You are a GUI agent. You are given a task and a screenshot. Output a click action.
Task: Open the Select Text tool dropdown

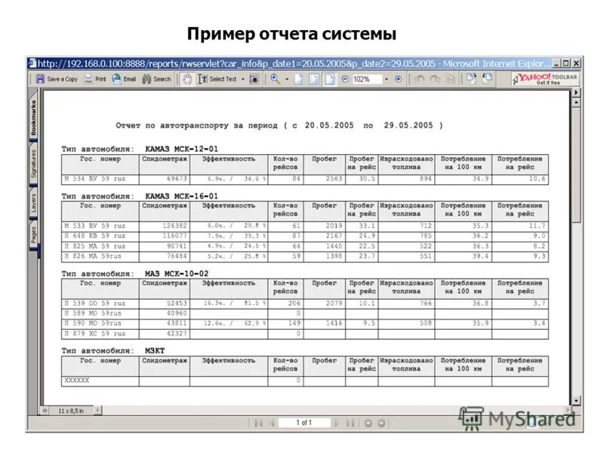pyautogui.click(x=242, y=79)
